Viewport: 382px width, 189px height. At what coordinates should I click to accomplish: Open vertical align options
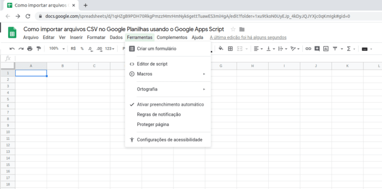pos(270,49)
